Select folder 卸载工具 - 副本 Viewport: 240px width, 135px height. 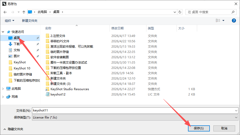click(x=61, y=73)
